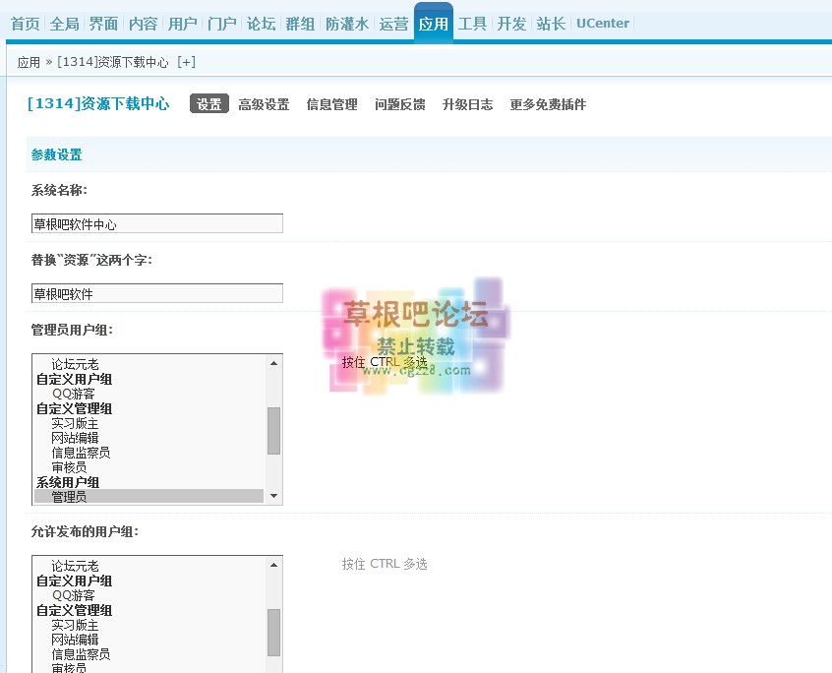This screenshot has height=673, width=832.
Task: Select QQ游客 in the 允许发布的用户组 list
Action: pyautogui.click(x=74, y=595)
